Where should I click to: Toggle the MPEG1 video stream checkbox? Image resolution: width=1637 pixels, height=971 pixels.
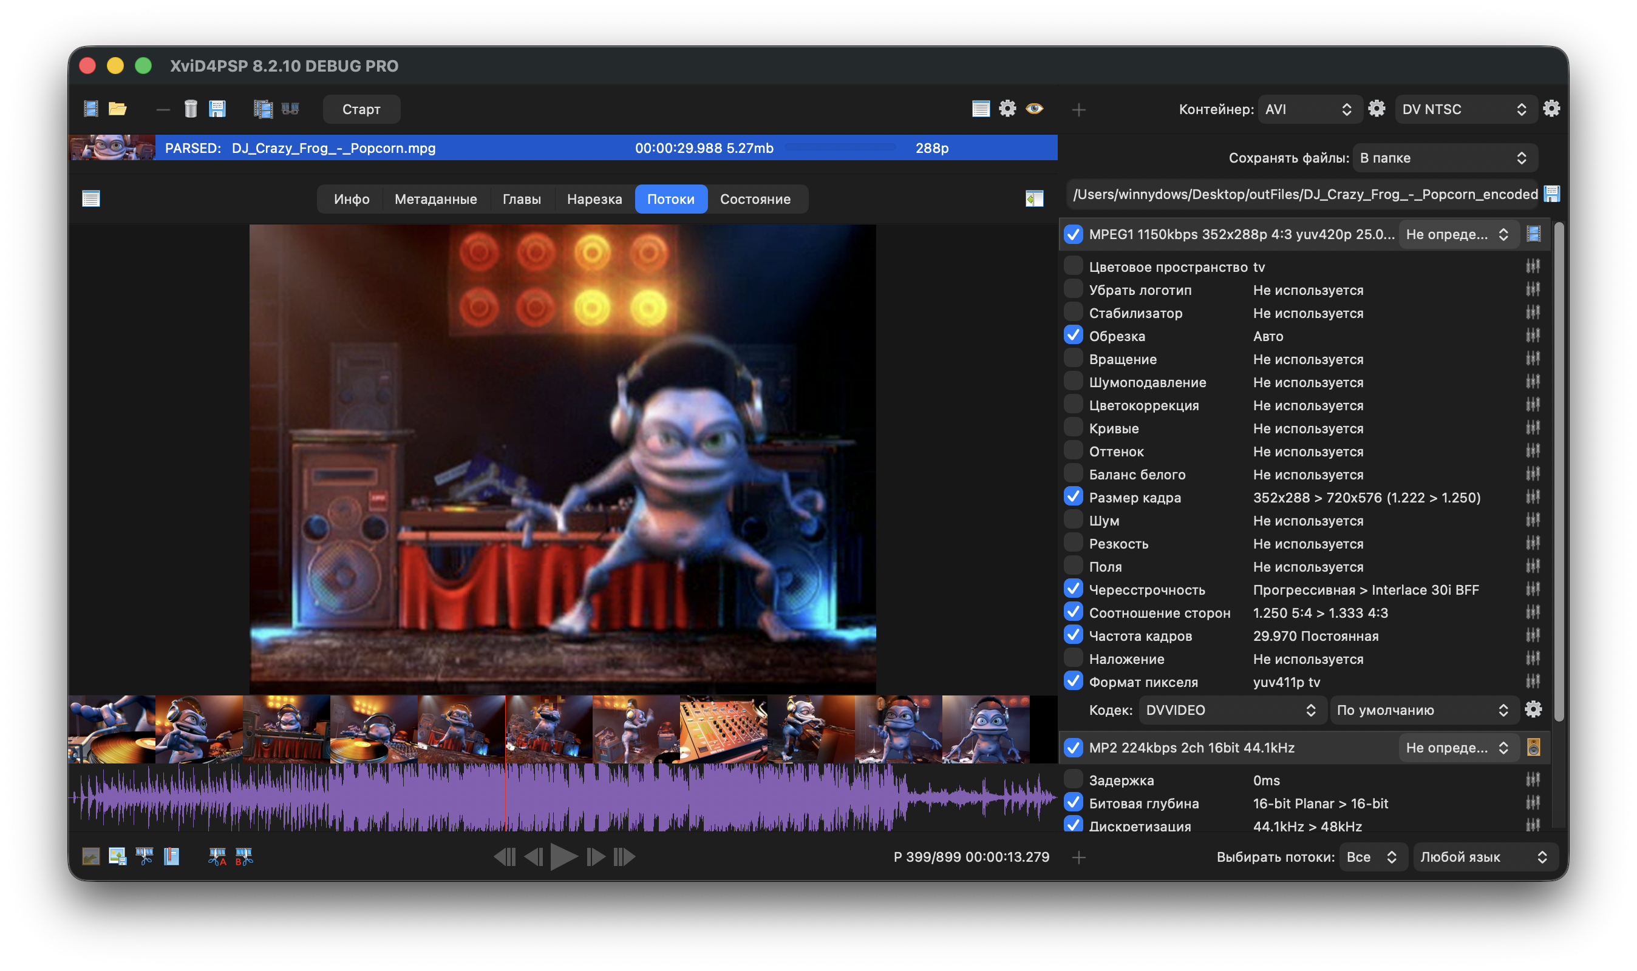point(1073,234)
